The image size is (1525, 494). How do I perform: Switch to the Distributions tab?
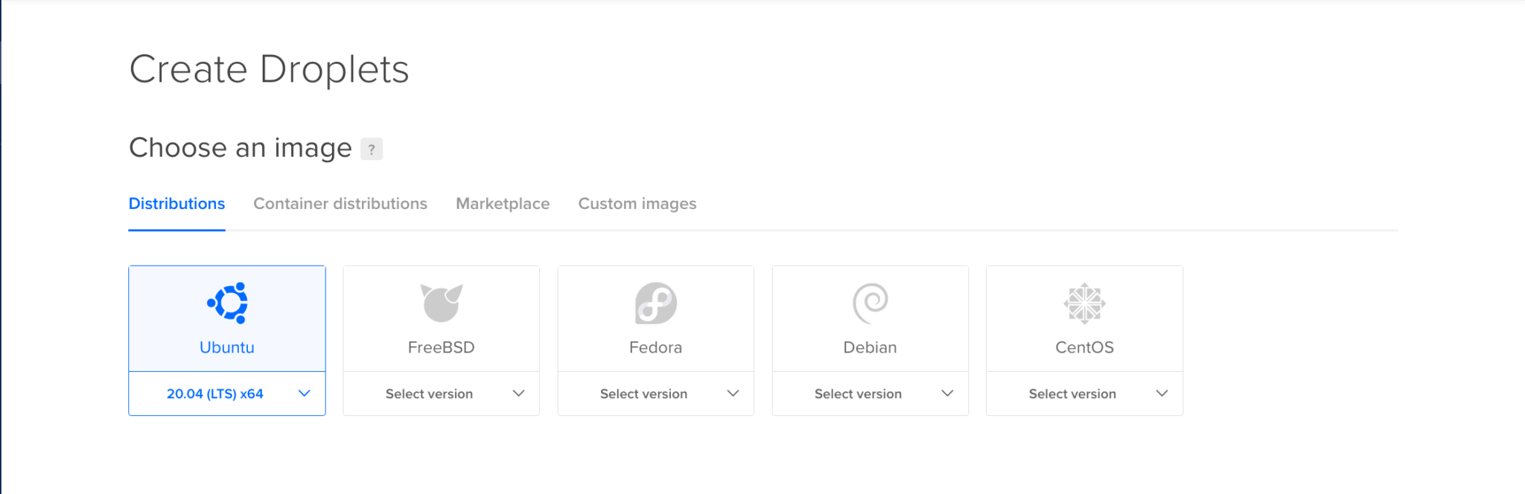tap(176, 204)
